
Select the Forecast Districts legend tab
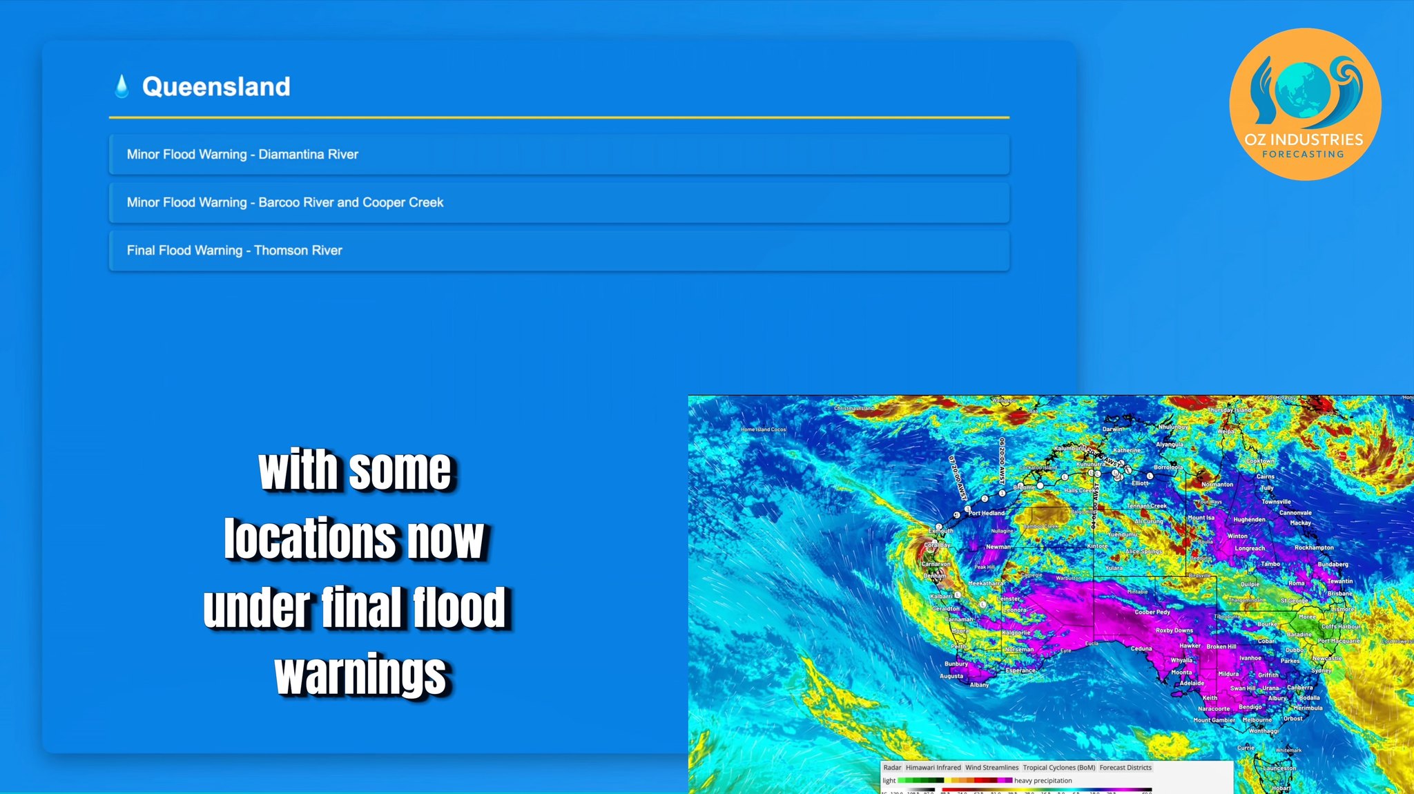(x=1125, y=767)
